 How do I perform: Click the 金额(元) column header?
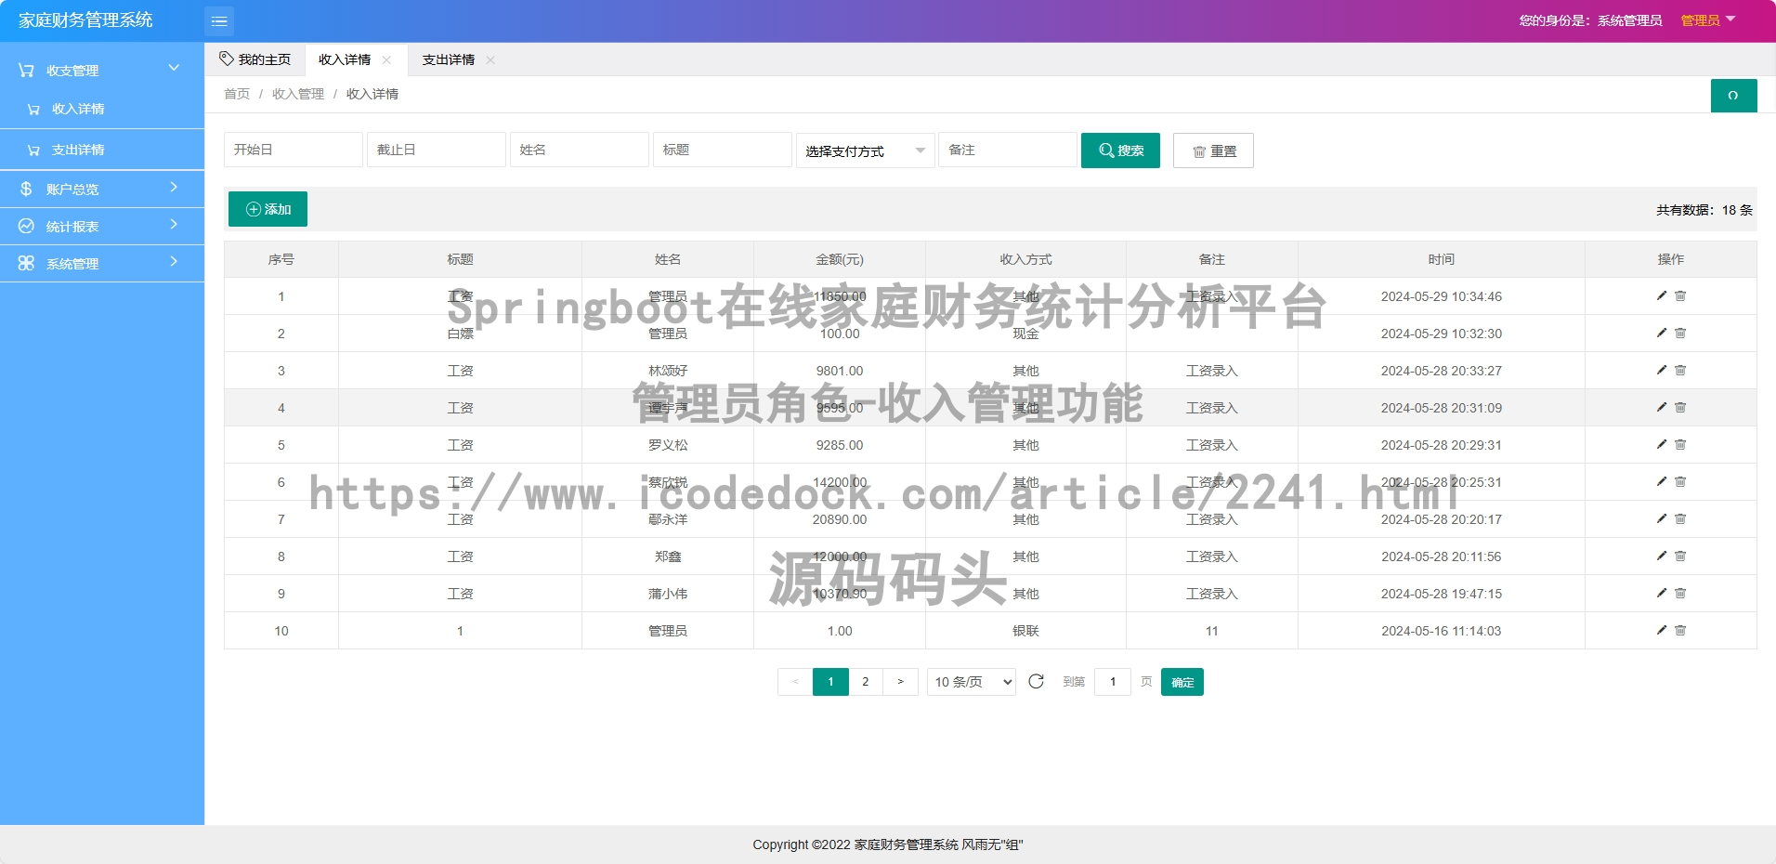click(840, 259)
